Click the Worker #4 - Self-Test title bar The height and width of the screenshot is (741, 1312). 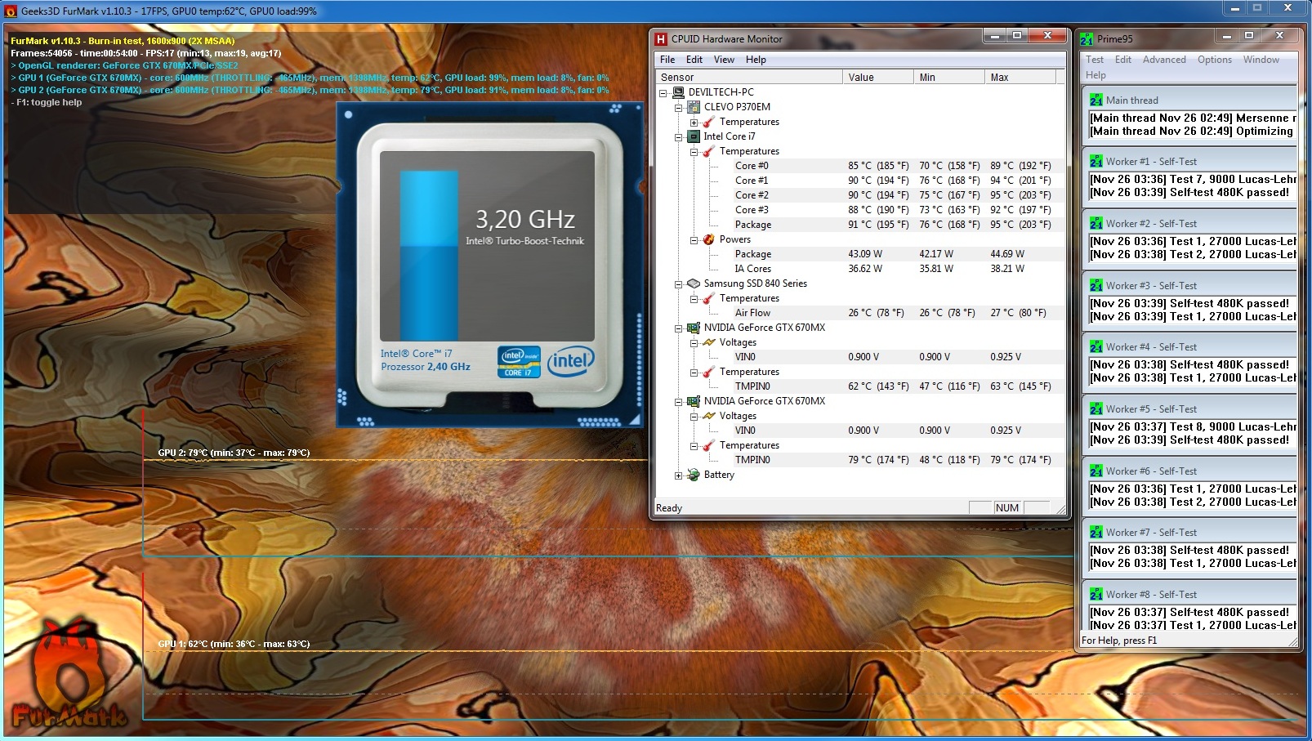point(1190,347)
